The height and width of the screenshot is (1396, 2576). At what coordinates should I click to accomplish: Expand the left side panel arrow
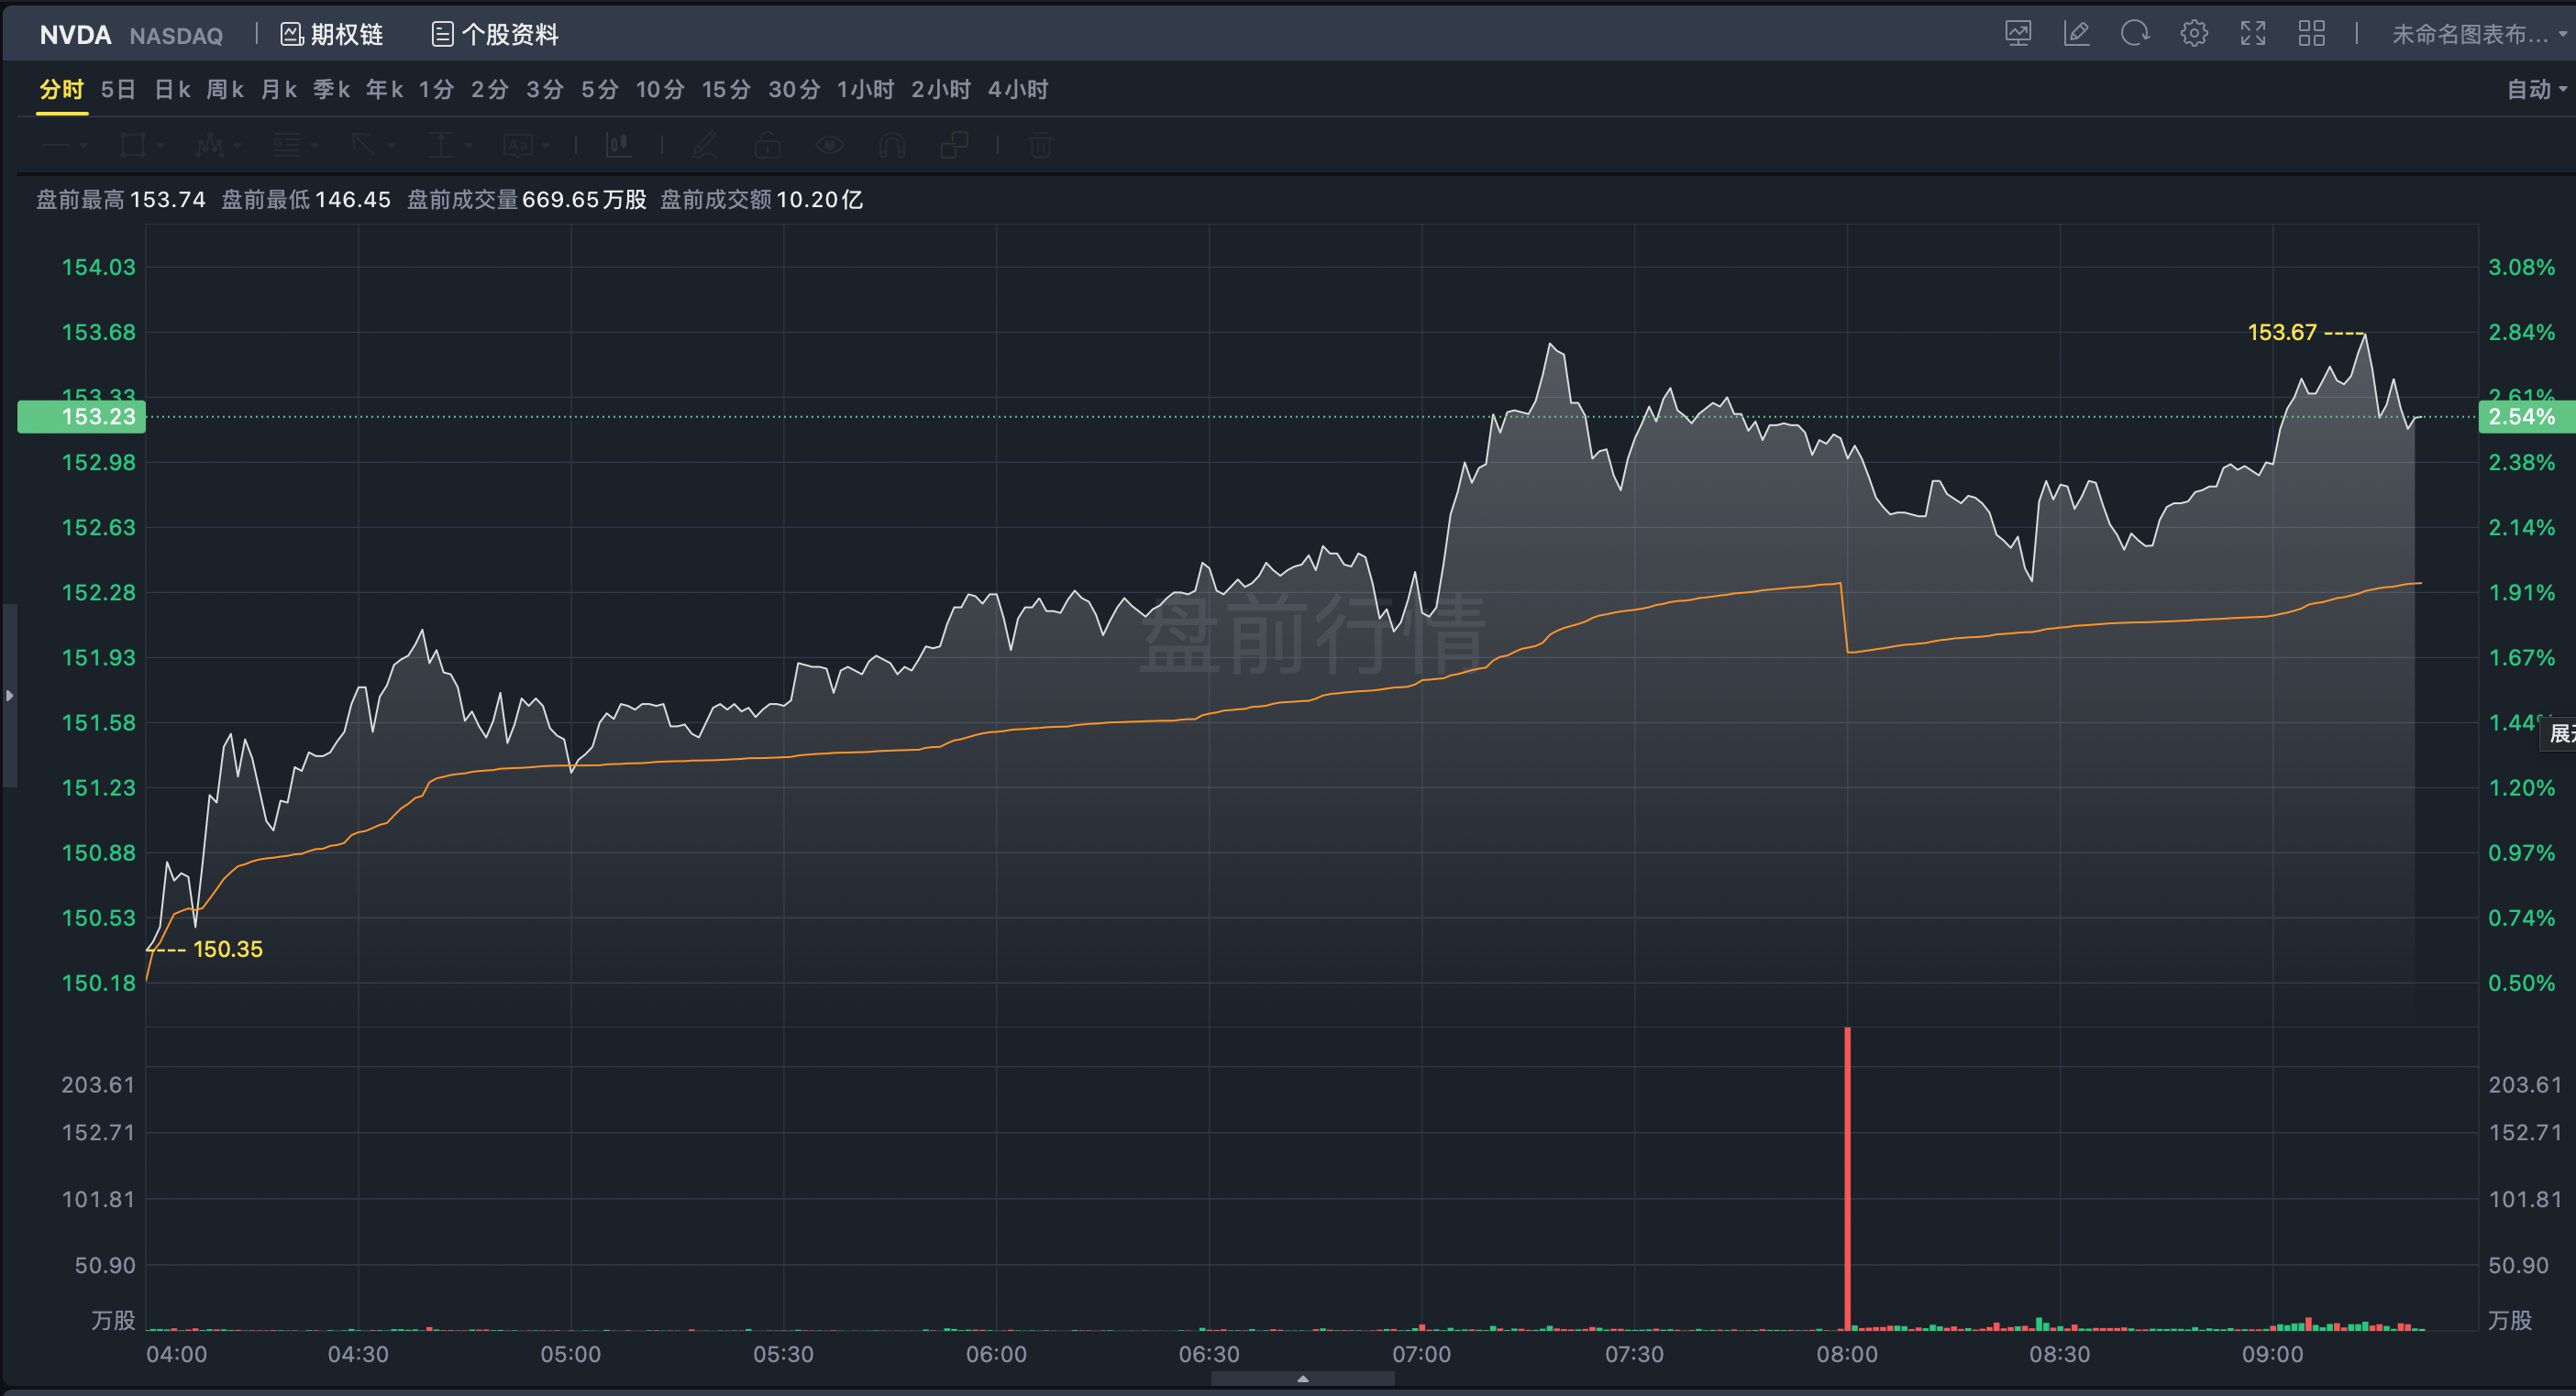click(9, 696)
